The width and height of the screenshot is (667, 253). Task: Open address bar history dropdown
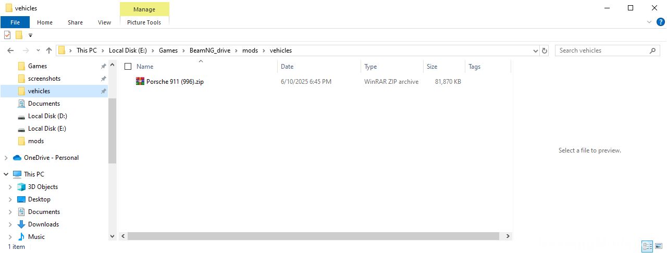click(536, 50)
